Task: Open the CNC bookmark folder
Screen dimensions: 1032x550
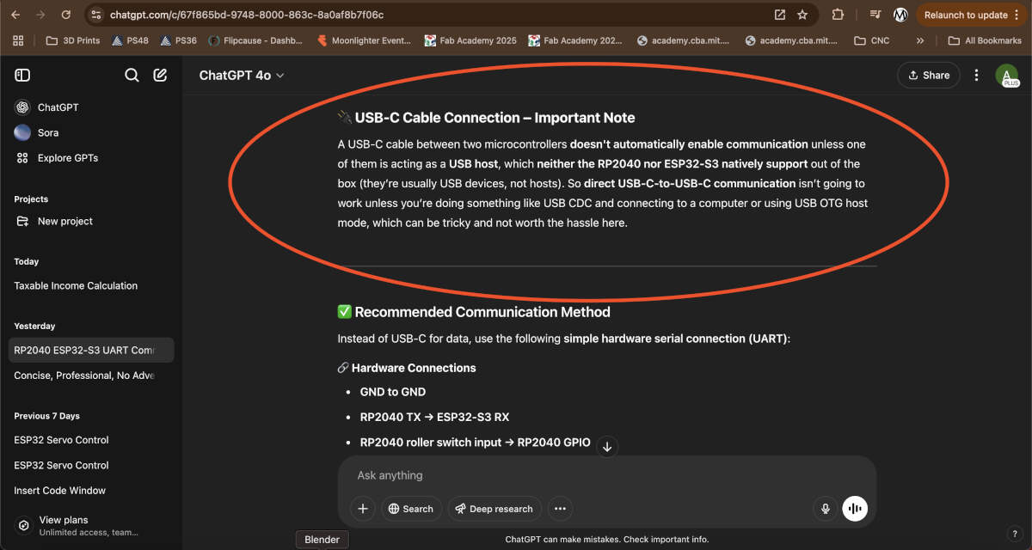Action: 872,40
